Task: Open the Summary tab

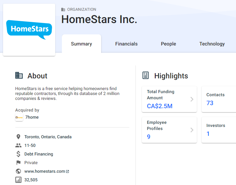Action: point(81,44)
